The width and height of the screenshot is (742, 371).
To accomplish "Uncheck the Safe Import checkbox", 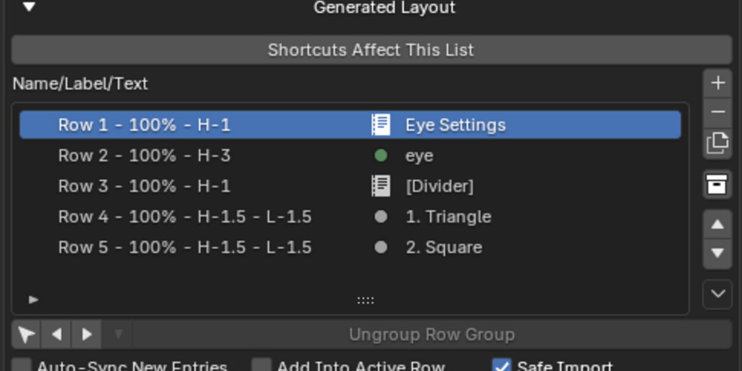I will [x=501, y=366].
